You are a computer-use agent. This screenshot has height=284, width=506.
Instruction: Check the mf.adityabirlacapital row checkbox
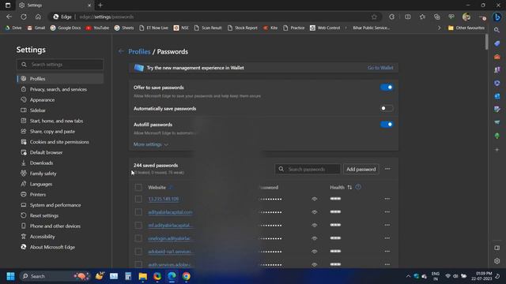click(138, 226)
